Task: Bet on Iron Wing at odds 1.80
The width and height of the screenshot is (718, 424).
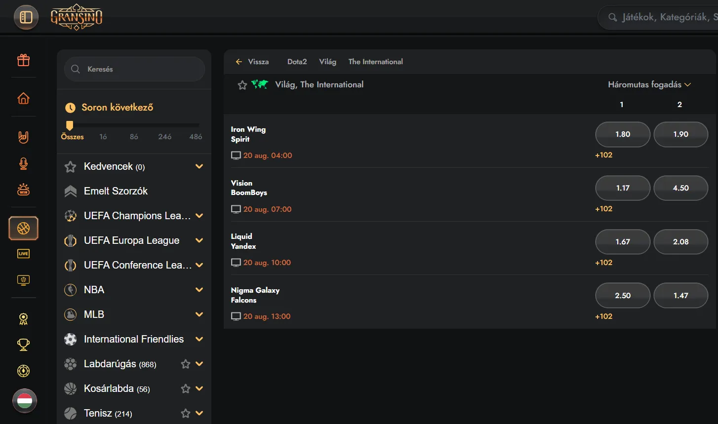Action: [x=623, y=134]
